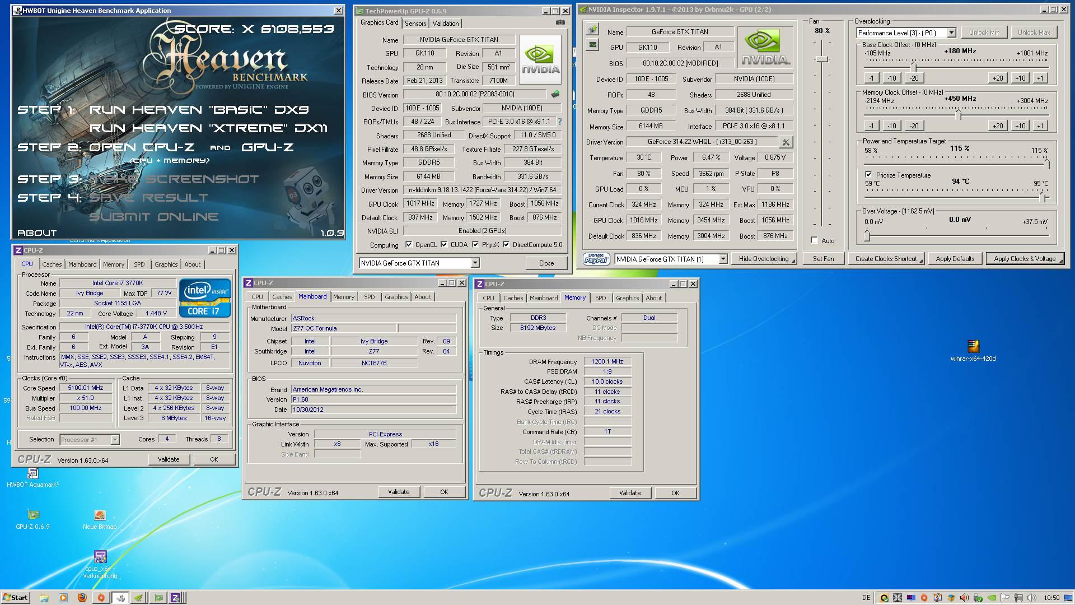The height and width of the screenshot is (605, 1075).
Task: Click Create Clocks Shortcut button
Action: pyautogui.click(x=886, y=259)
